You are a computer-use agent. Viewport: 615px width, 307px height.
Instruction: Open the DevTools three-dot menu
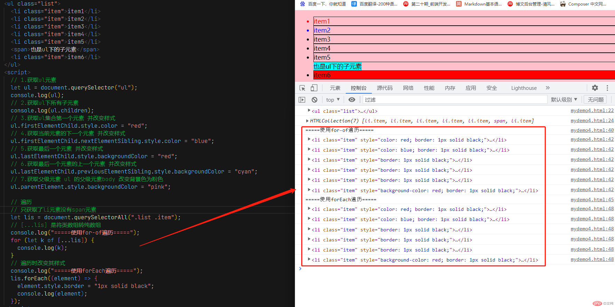tap(607, 88)
